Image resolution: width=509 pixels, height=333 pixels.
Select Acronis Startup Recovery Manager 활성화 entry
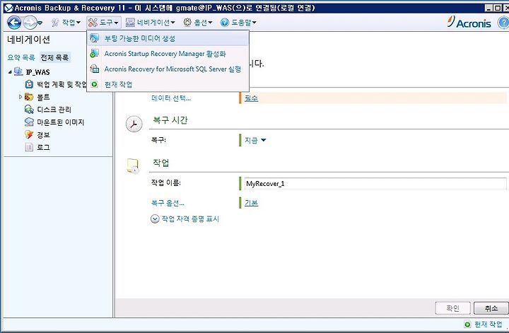tap(168, 54)
